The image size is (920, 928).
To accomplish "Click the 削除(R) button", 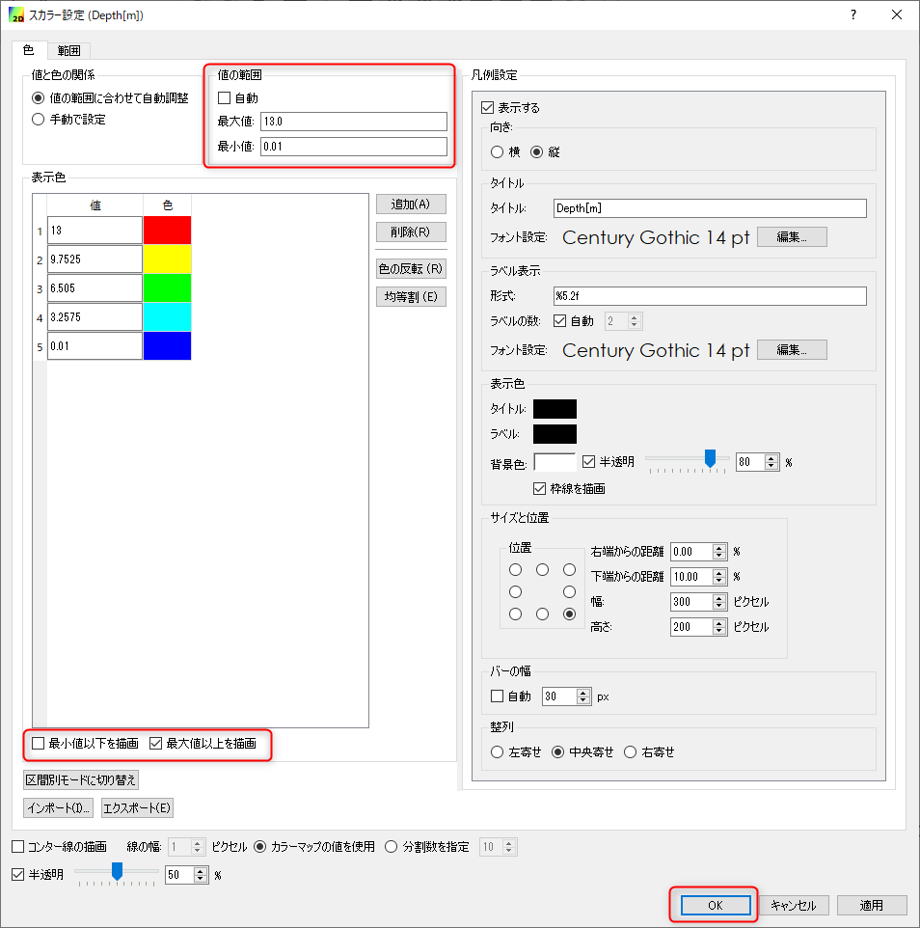I will pos(411,232).
